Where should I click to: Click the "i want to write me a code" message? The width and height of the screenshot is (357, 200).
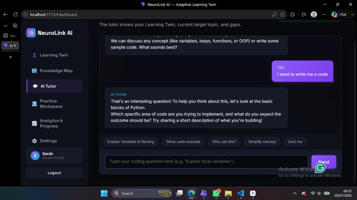(303, 71)
